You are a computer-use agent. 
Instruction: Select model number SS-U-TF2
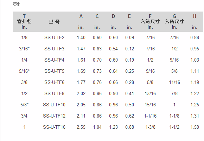coord(54,37)
